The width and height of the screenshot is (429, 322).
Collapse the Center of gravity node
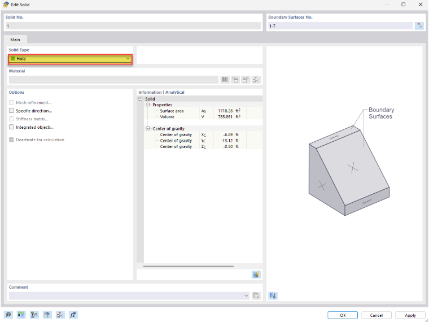148,129
